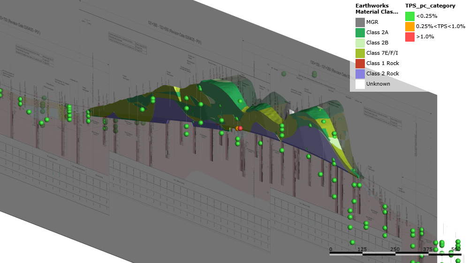469x263 pixels.
Task: Click the '125' scale bar label
Action: point(362,249)
